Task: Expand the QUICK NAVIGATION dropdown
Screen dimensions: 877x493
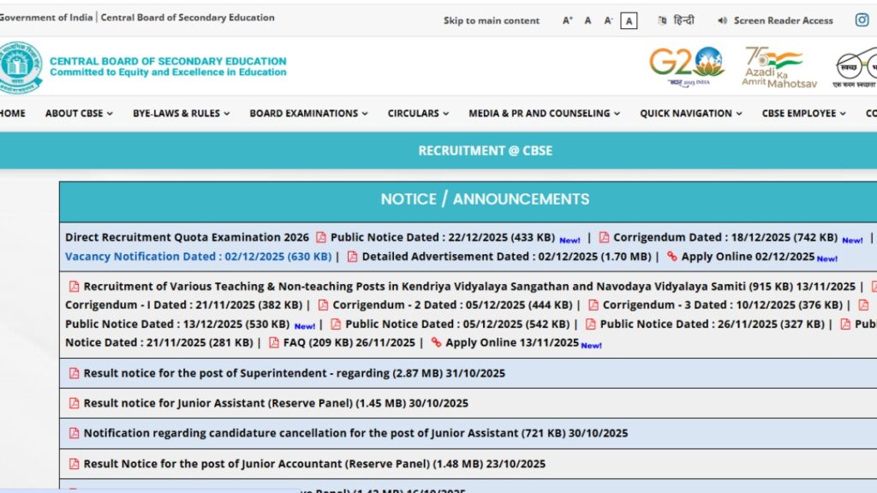Action: pos(686,113)
